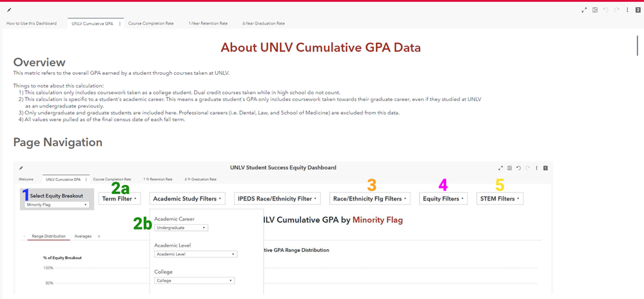Open Minority Flag equity breakout combo box
Screen dimensions: 644x299
tap(57, 204)
